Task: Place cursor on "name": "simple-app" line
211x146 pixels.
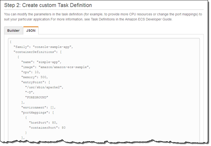Action: pyautogui.click(x=41, y=62)
